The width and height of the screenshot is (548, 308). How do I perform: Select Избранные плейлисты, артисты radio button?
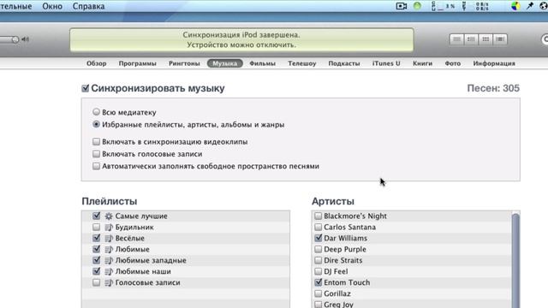[x=96, y=124]
